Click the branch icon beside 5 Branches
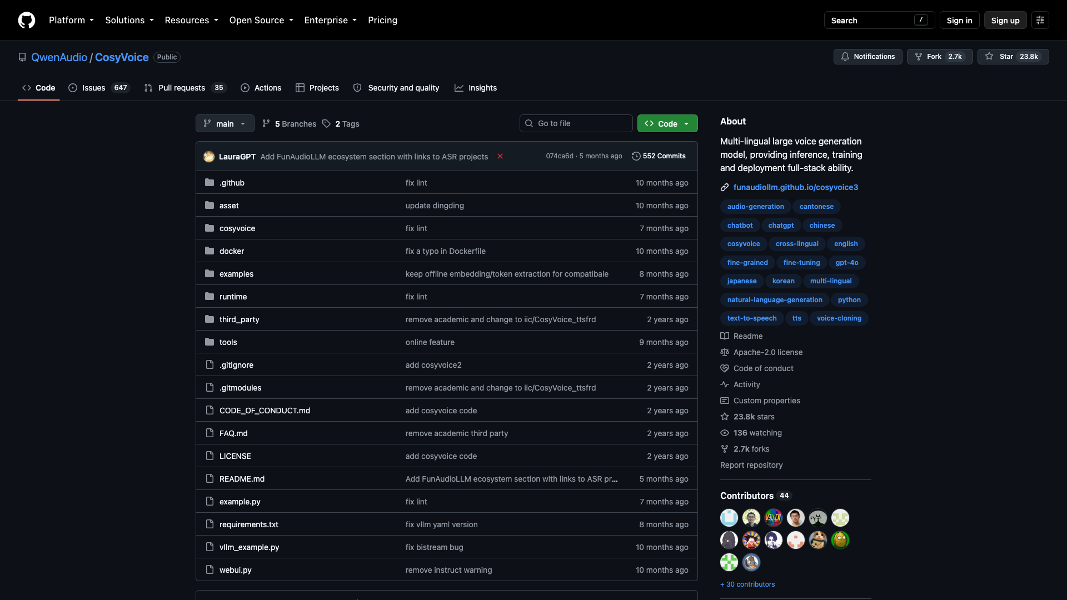 coord(266,123)
